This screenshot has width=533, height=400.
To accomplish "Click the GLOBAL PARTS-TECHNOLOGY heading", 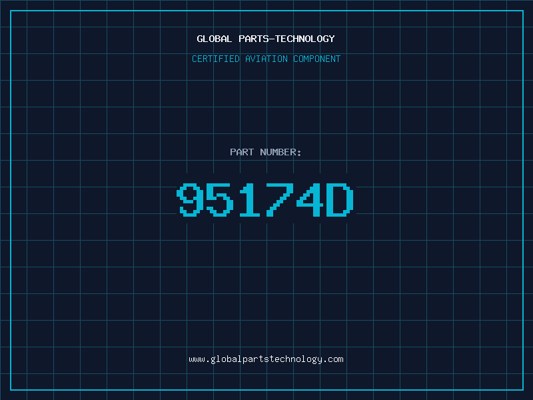I will [266, 39].
